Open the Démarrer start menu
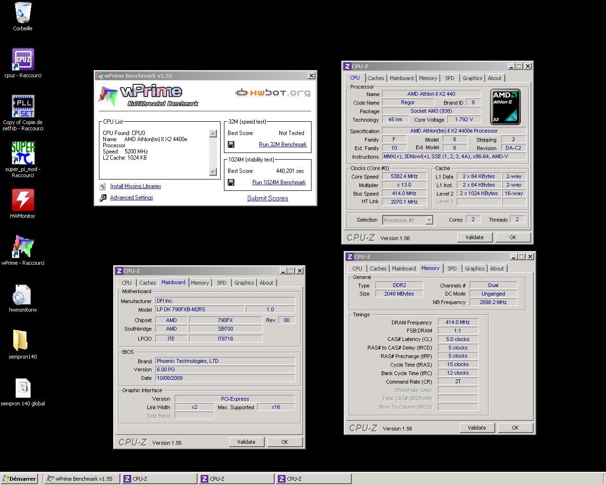 click(19, 479)
